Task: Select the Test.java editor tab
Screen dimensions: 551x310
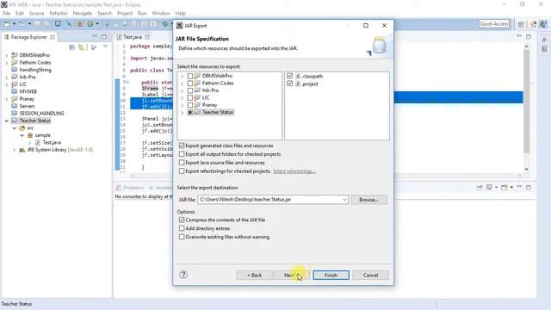Action: pyautogui.click(x=133, y=37)
